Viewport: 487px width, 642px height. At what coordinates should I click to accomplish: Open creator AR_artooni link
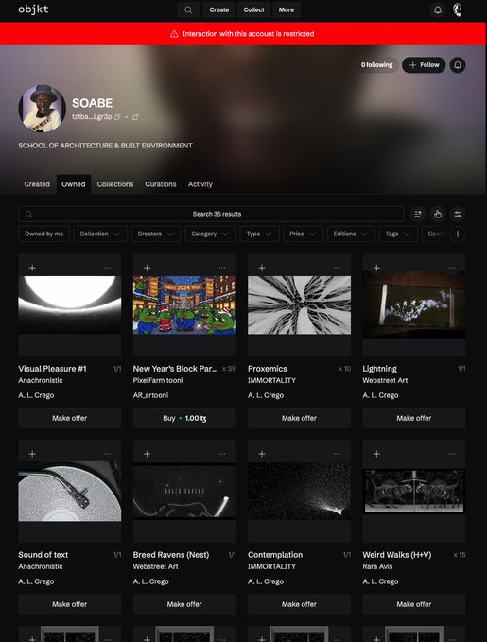150,395
